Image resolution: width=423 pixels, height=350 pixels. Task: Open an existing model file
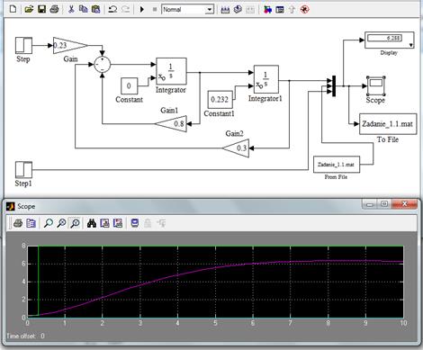coord(29,9)
